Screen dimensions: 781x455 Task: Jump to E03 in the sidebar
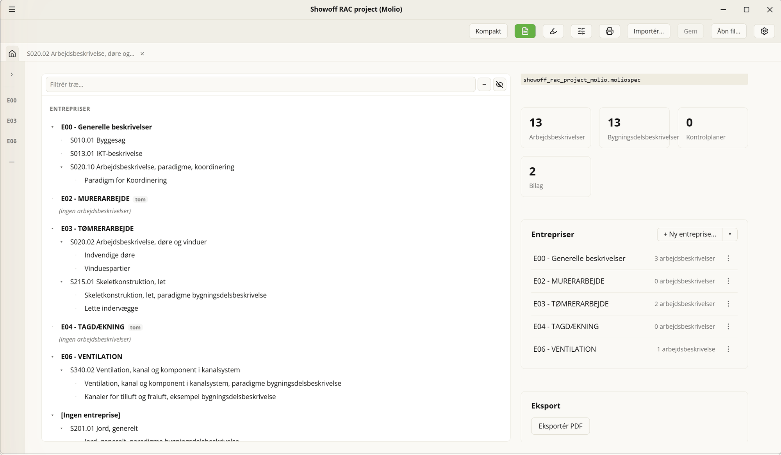[x=12, y=120]
